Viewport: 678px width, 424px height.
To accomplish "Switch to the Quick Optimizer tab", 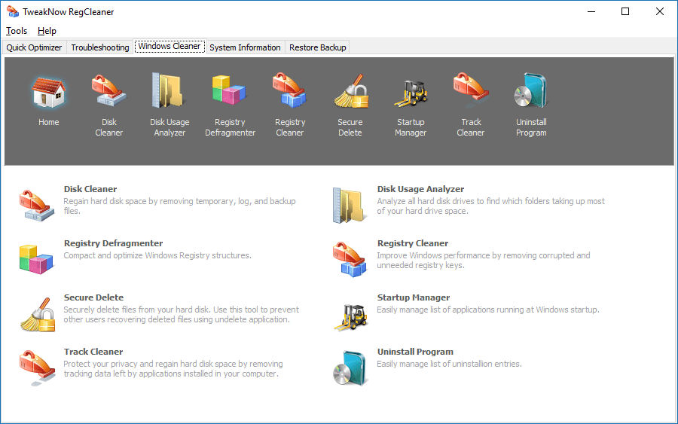I will [x=34, y=47].
